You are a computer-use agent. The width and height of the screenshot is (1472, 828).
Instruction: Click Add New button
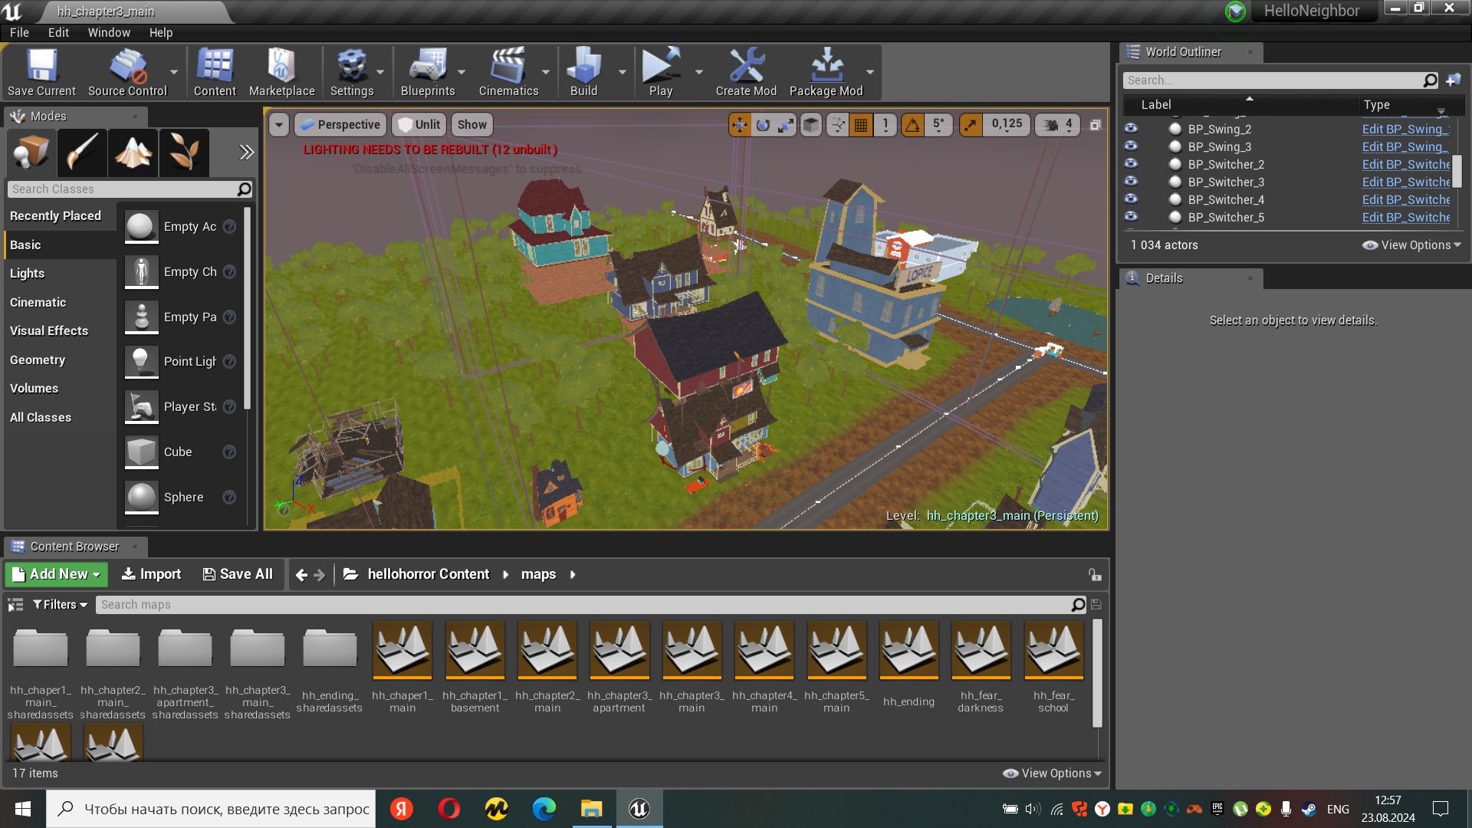[57, 574]
